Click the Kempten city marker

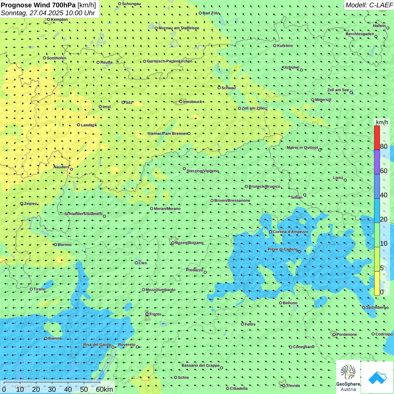[x=48, y=19]
